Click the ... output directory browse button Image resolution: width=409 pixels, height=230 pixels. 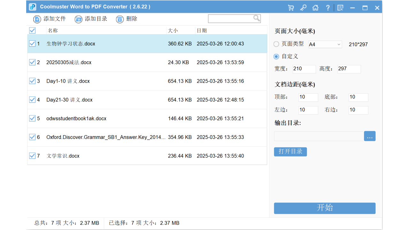(370, 136)
